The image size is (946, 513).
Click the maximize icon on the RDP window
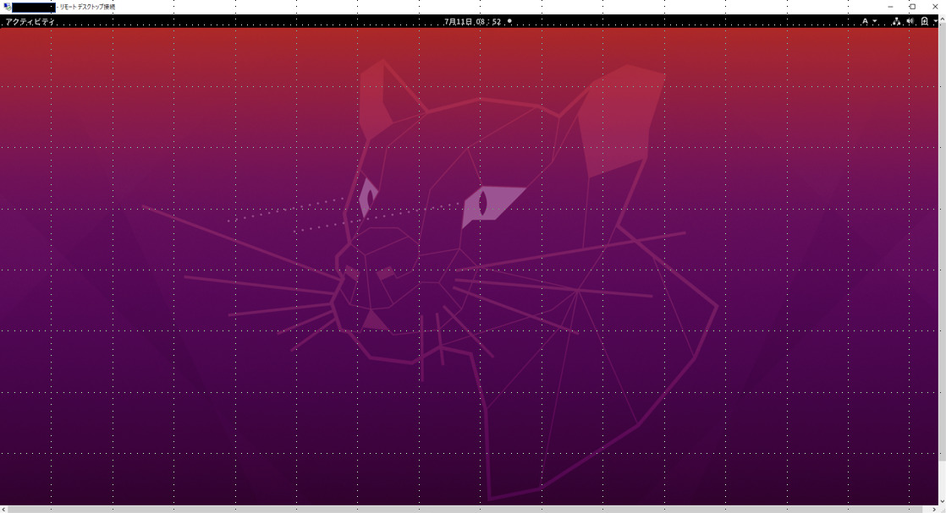click(911, 6)
